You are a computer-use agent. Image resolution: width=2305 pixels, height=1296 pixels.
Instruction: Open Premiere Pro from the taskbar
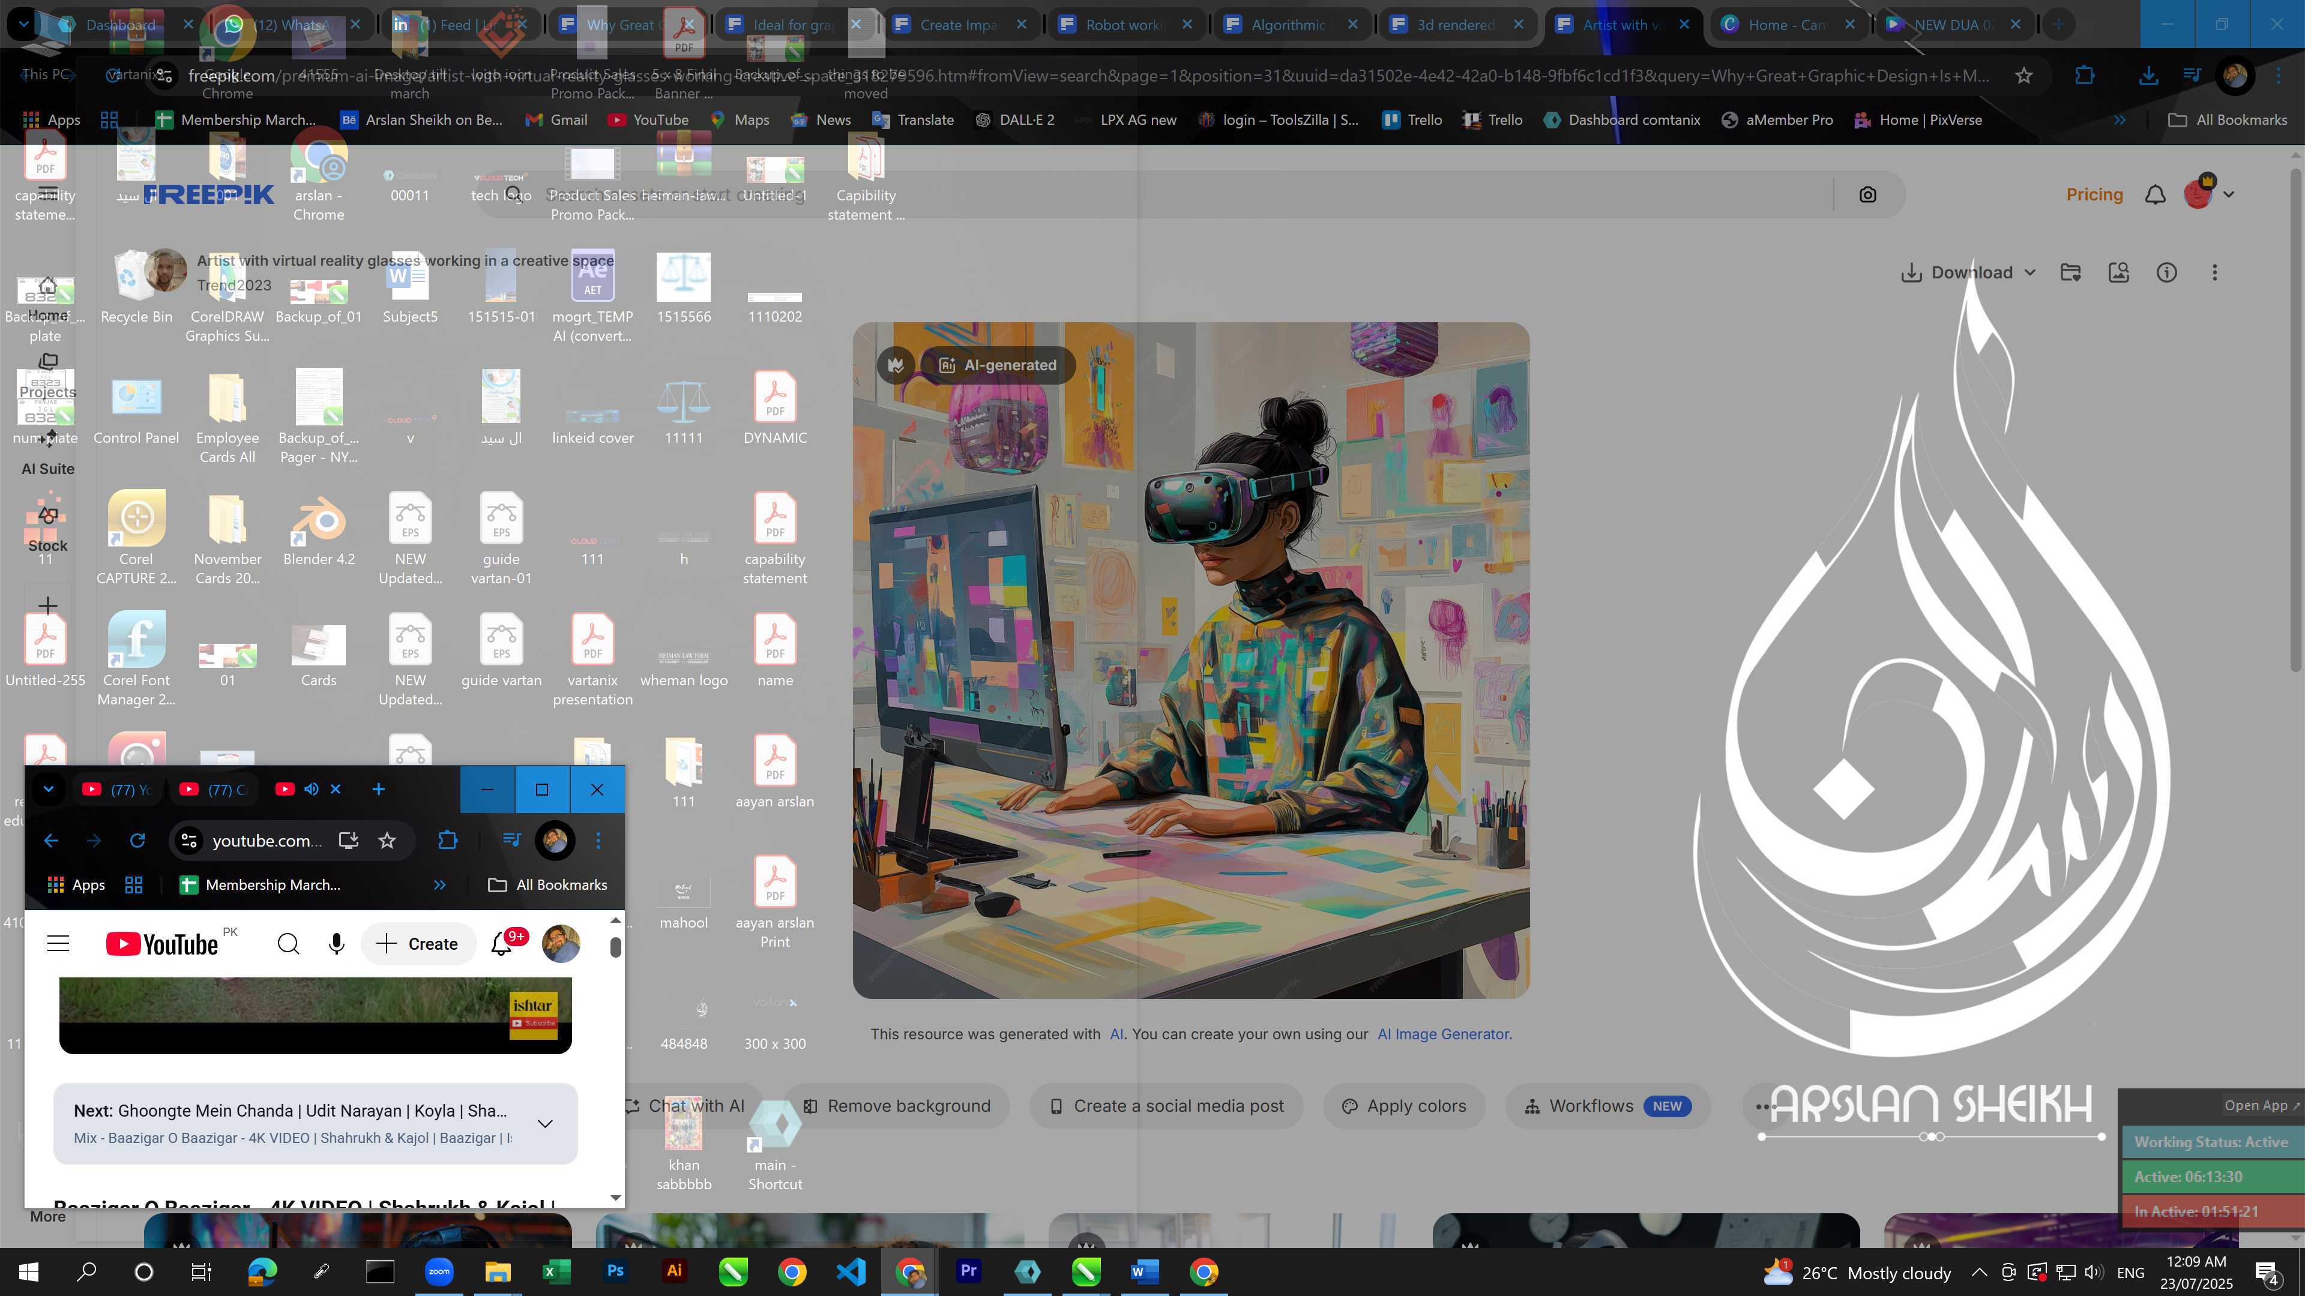[x=968, y=1271]
